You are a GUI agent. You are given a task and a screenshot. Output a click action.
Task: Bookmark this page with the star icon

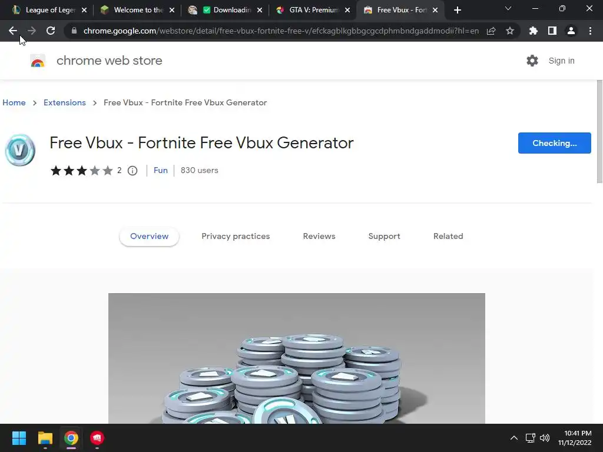[x=510, y=31]
